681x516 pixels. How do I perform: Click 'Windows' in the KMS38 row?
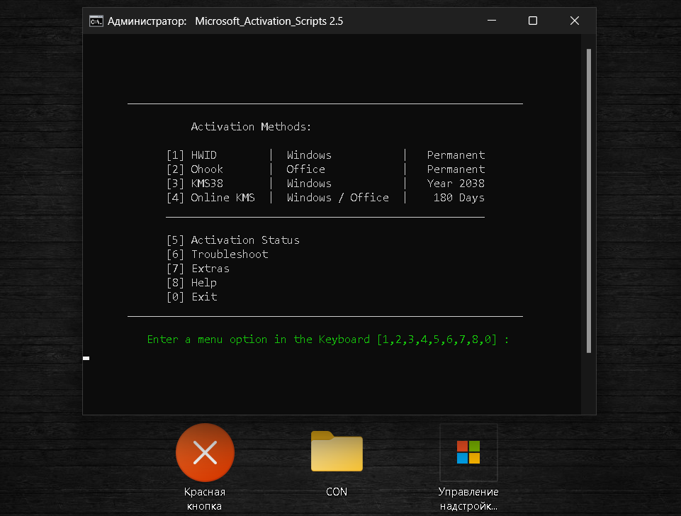[309, 184]
